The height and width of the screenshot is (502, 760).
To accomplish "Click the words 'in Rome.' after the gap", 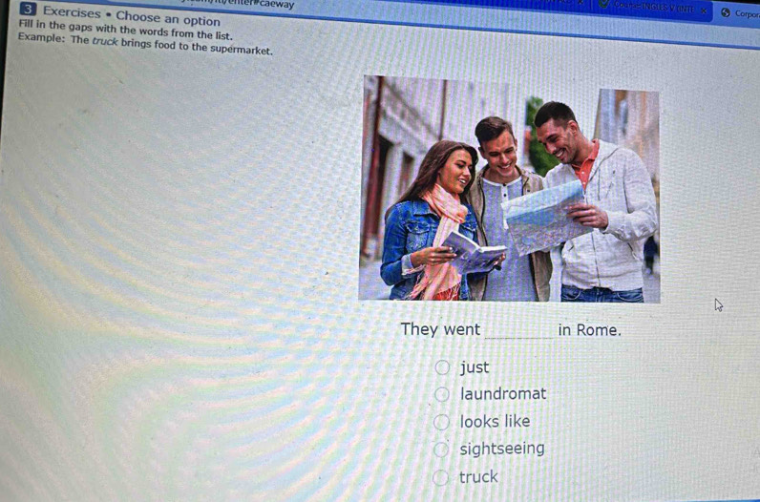I will (x=589, y=330).
